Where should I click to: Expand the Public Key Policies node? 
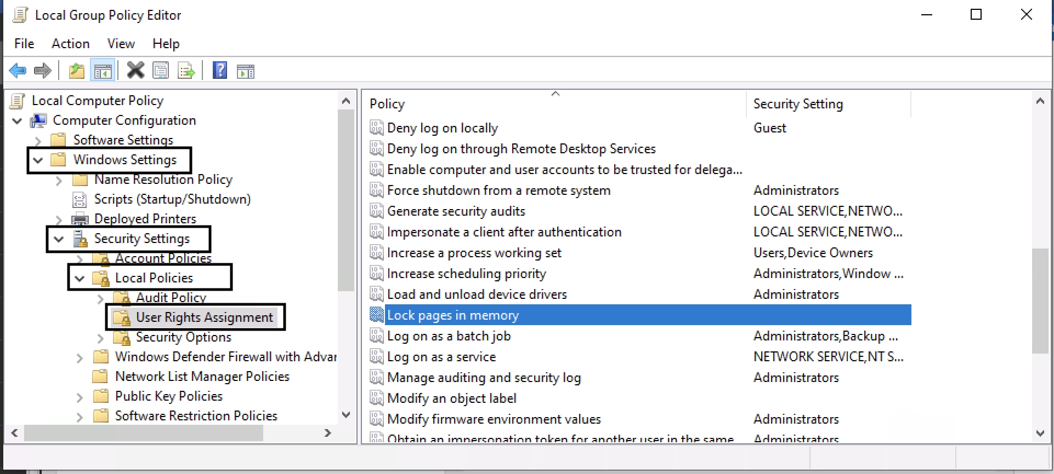(x=80, y=397)
